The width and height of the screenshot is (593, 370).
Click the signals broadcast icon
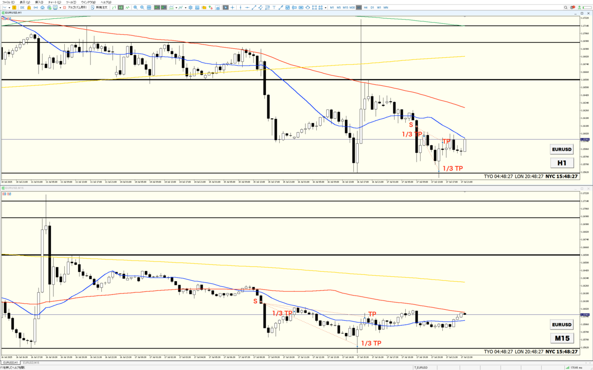tap(36, 7)
